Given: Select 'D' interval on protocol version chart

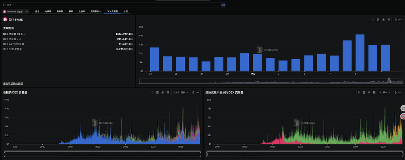Looking at the screenshot, I should (359, 92).
